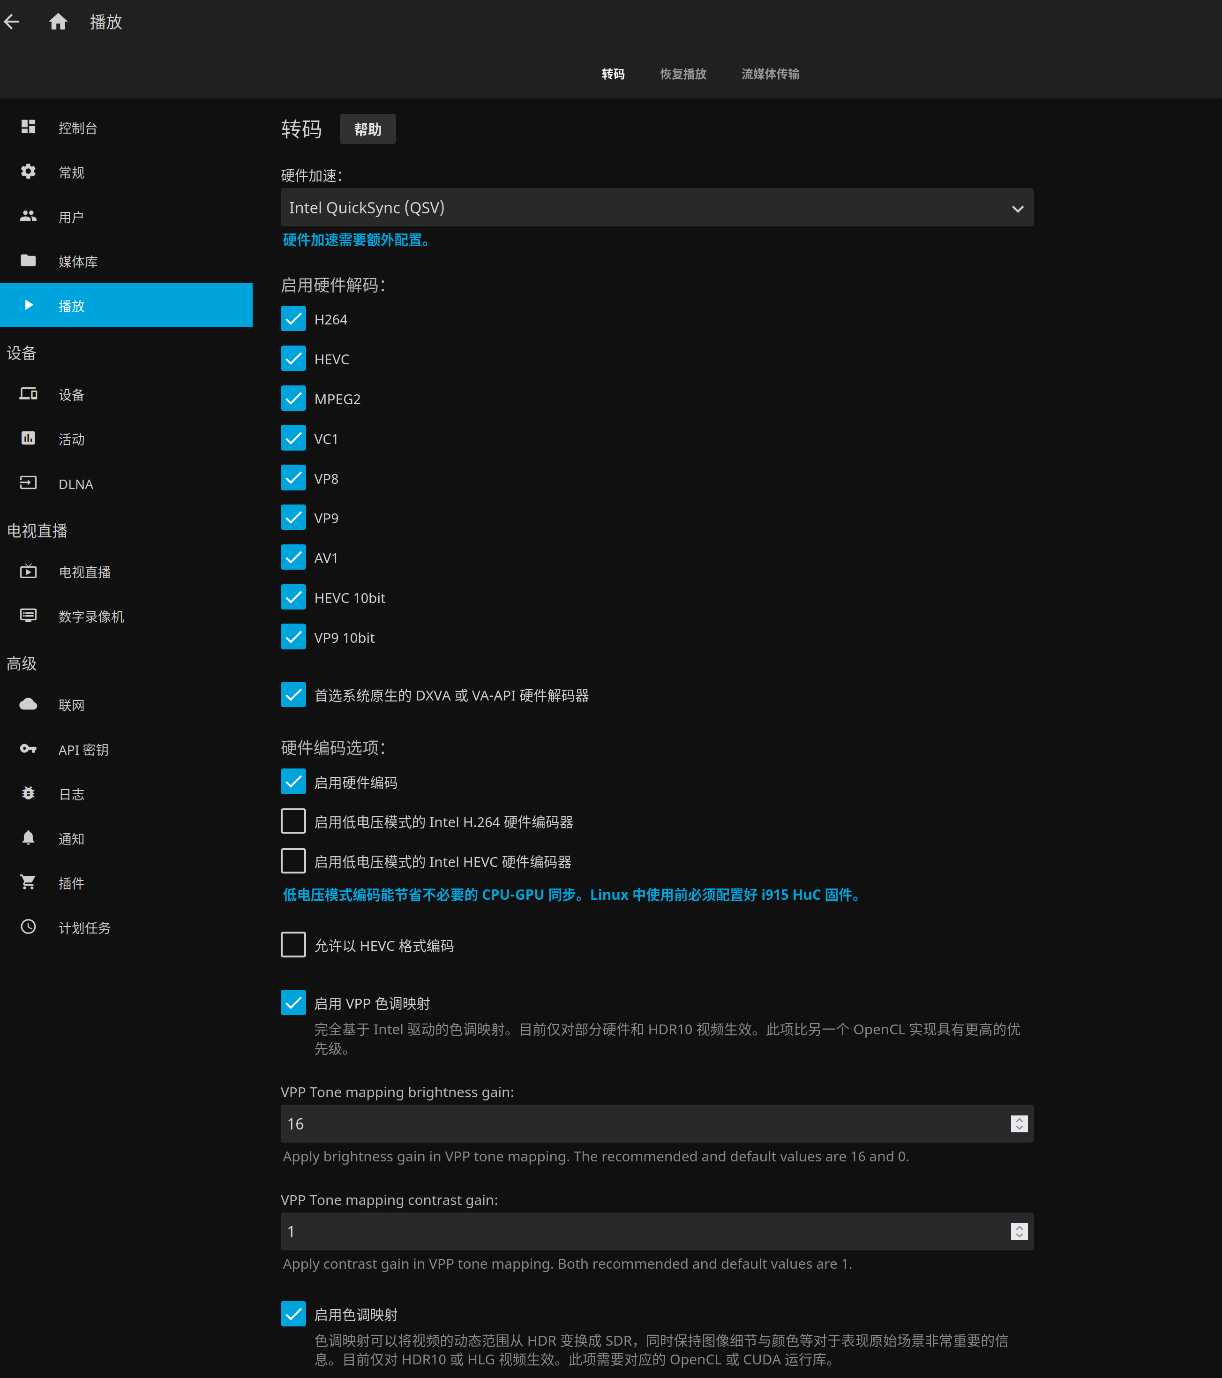
Task: Click the VPP brightness gain spinner arrows
Action: coord(1019,1124)
